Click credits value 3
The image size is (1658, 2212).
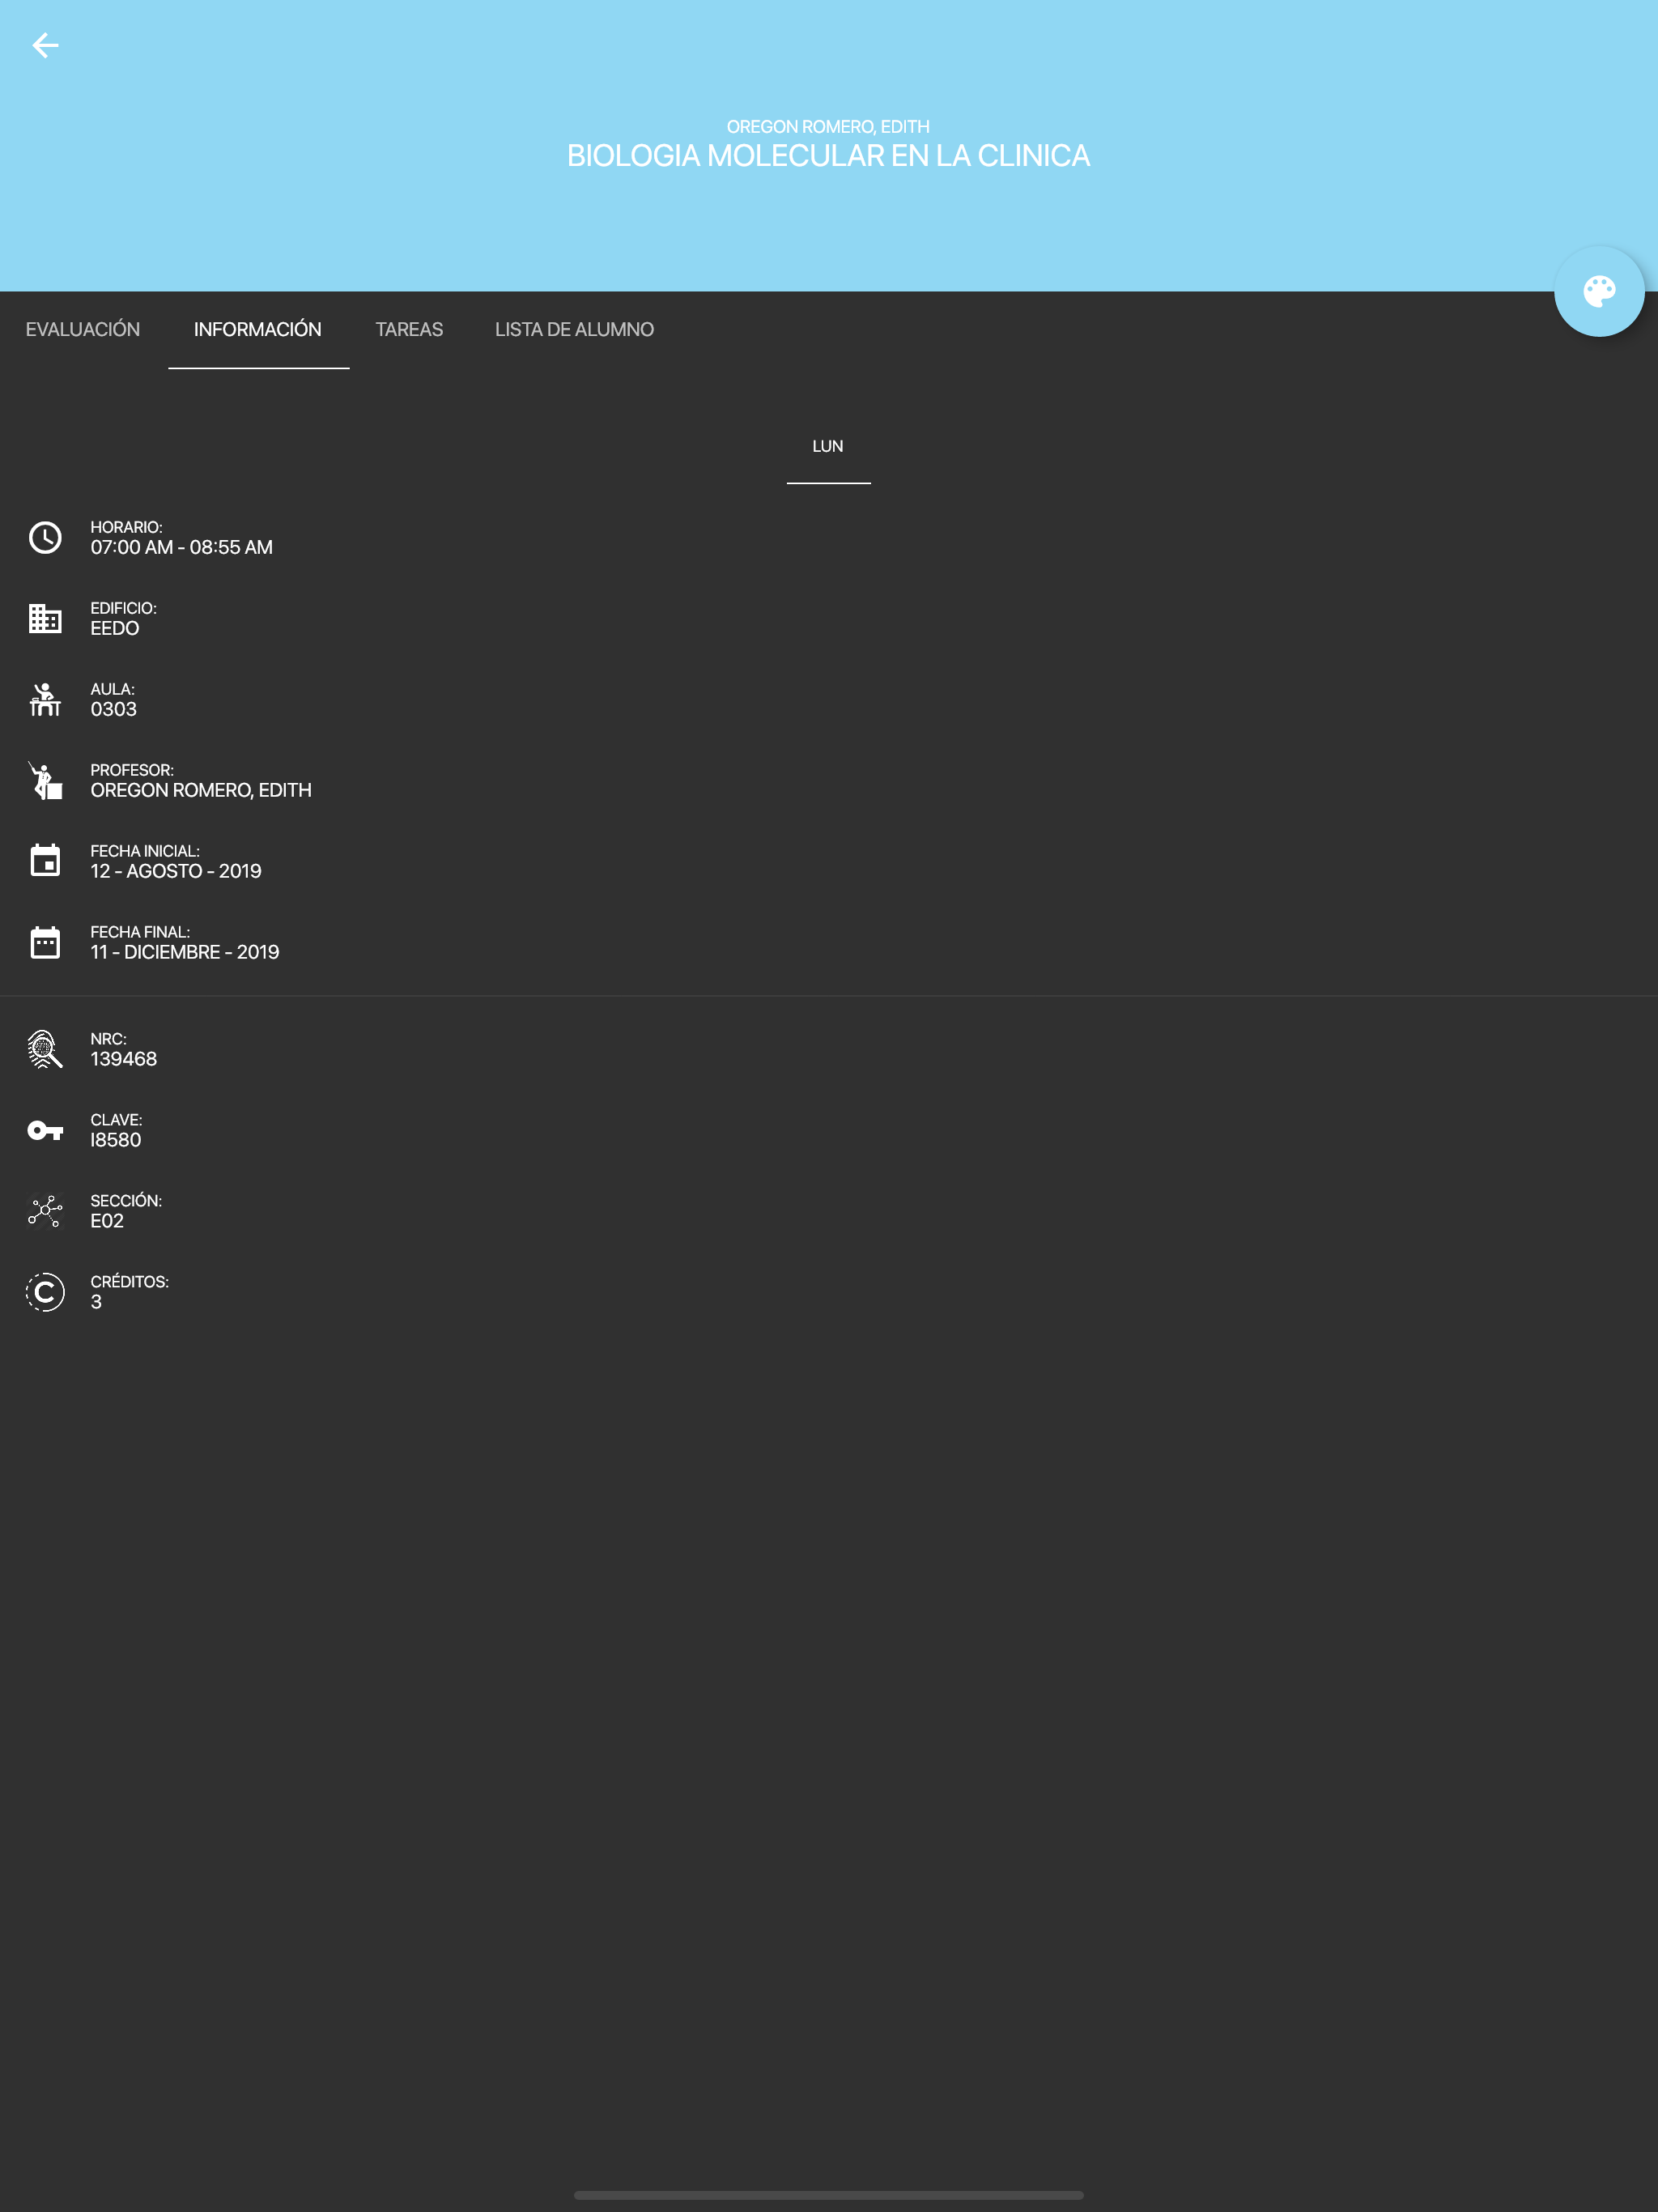(96, 1303)
